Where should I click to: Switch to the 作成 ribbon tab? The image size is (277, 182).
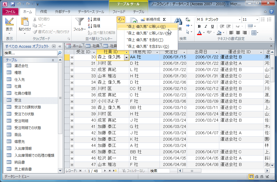[44, 12]
